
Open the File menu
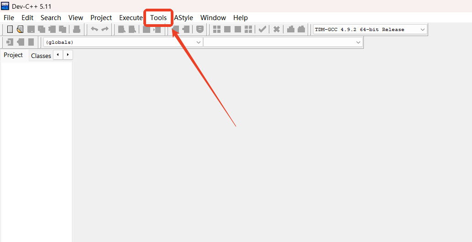point(9,18)
